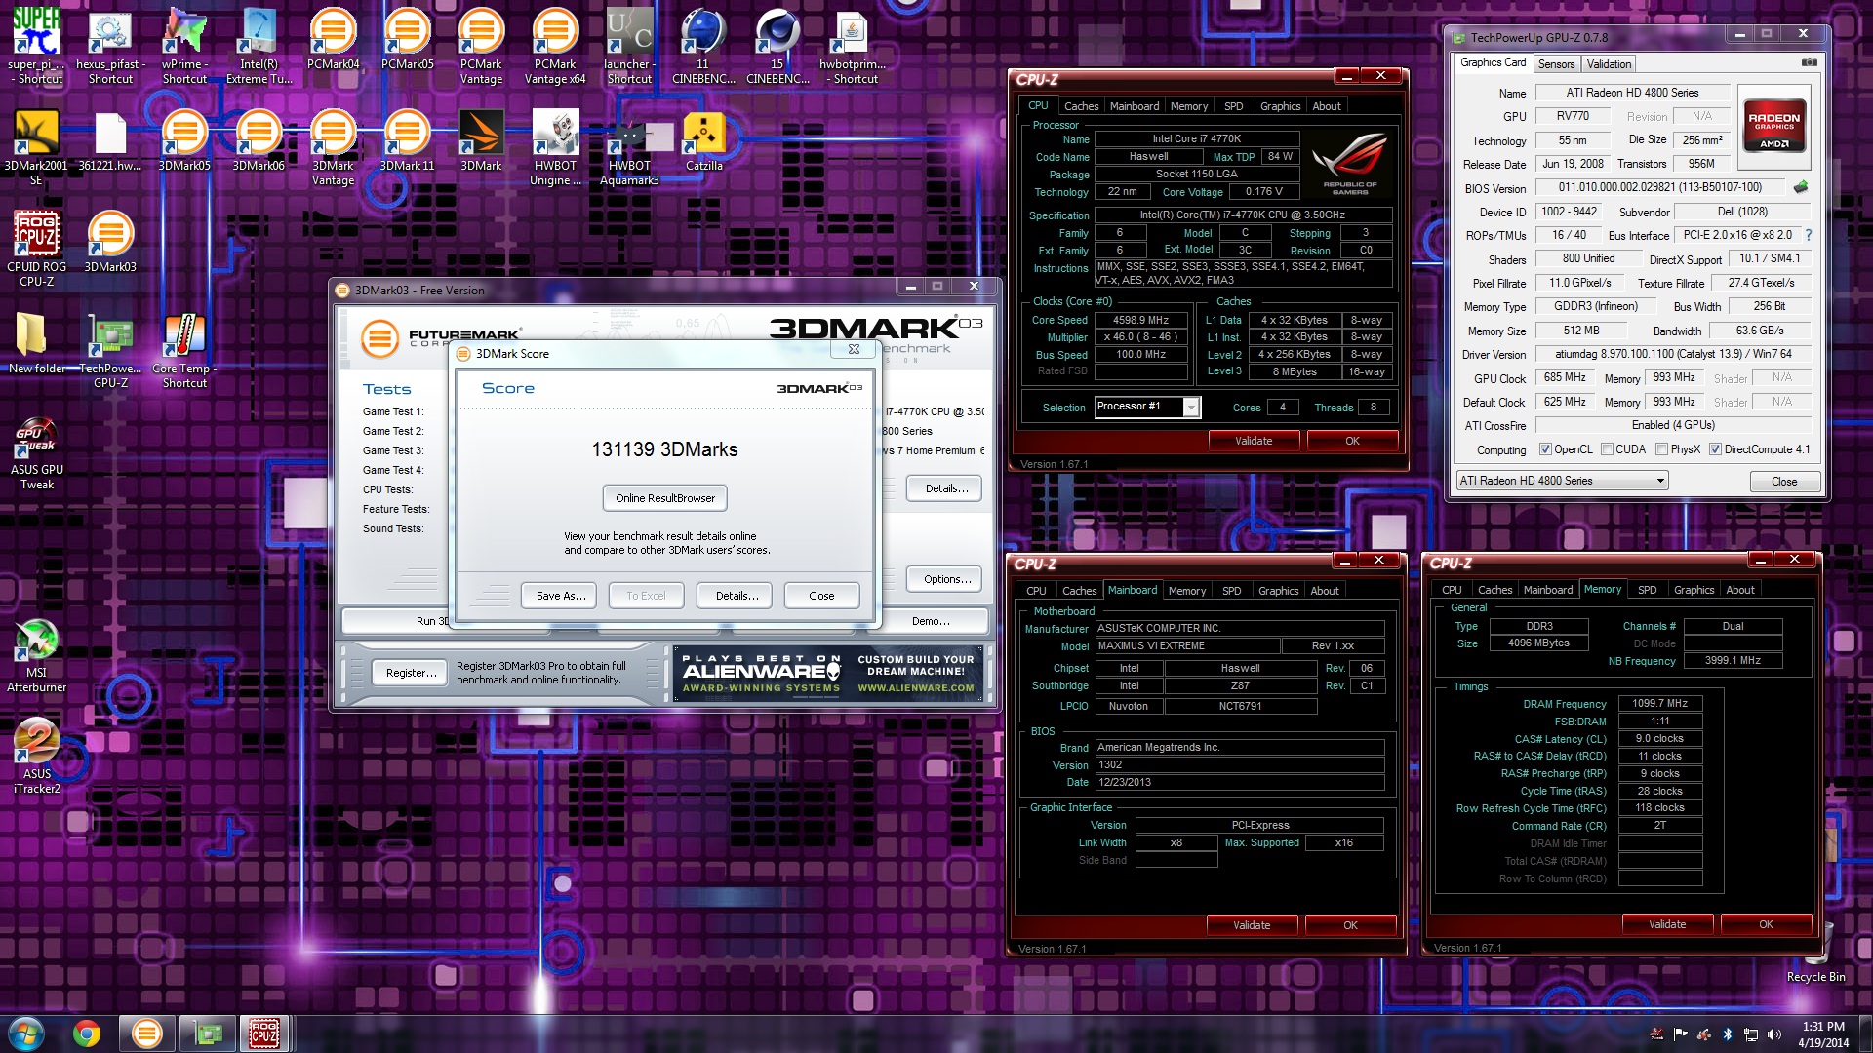Open hexus_pifast Shortcut icon
The width and height of the screenshot is (1873, 1053).
pyautogui.click(x=110, y=45)
